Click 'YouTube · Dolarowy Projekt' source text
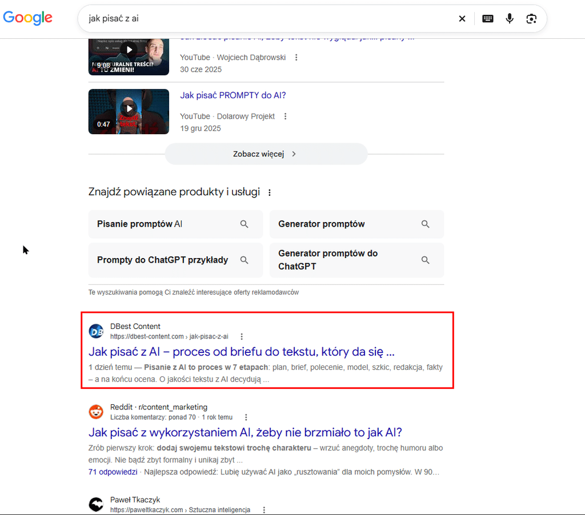Viewport: 585px width, 515px height. coord(227,116)
